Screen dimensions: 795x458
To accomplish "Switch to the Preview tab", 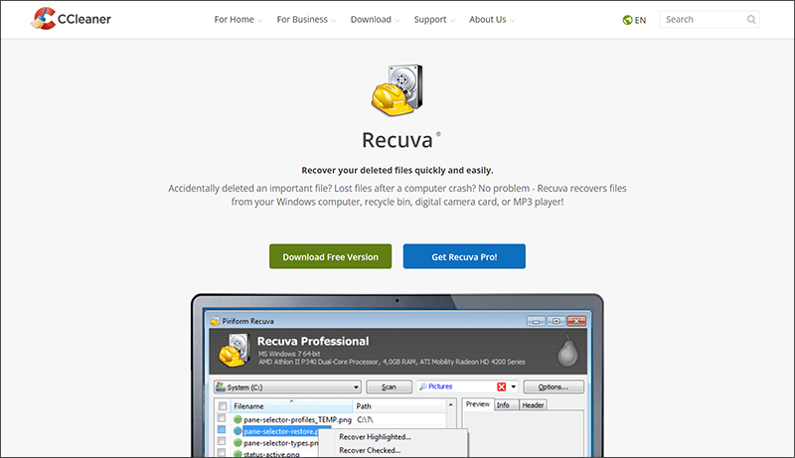I will [x=478, y=404].
